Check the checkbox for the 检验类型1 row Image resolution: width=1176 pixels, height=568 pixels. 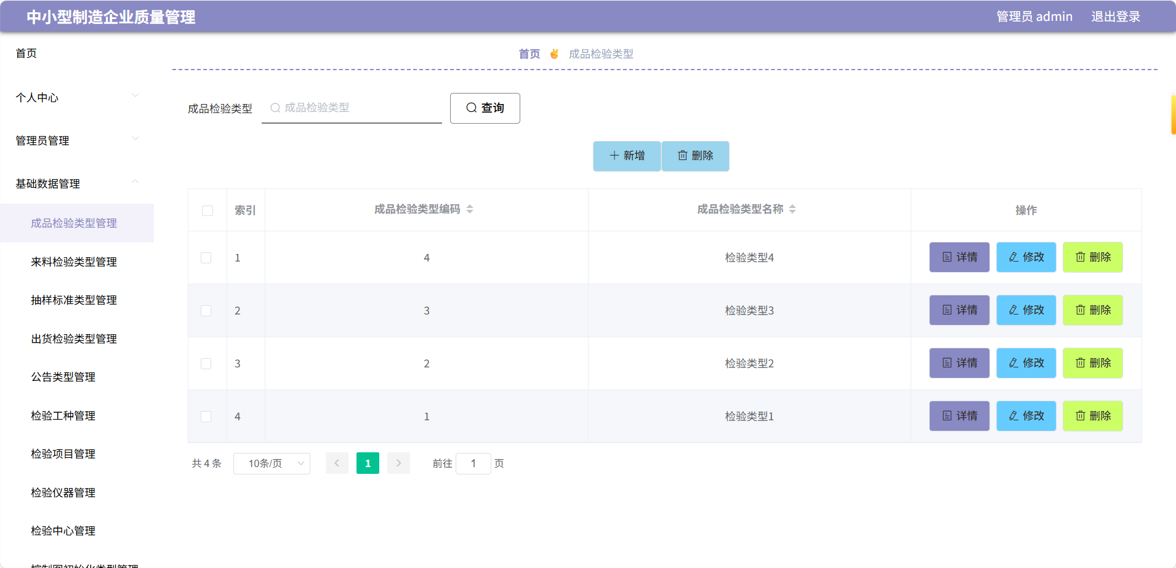(206, 417)
